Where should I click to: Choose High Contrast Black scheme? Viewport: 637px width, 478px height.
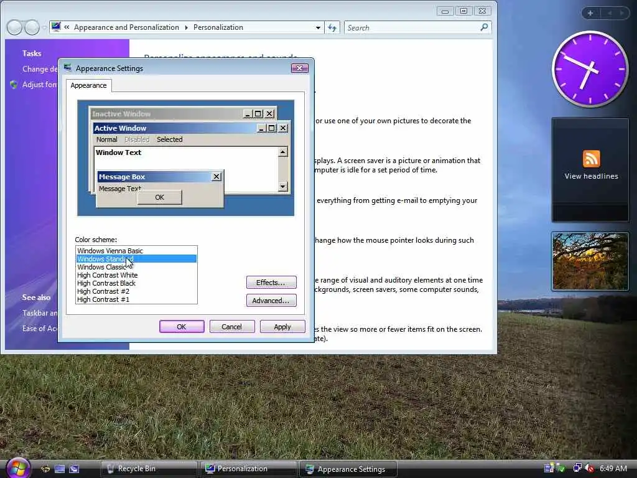tap(136, 283)
